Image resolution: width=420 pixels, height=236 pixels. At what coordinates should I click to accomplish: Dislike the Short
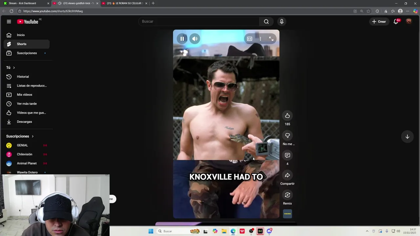coord(287,136)
